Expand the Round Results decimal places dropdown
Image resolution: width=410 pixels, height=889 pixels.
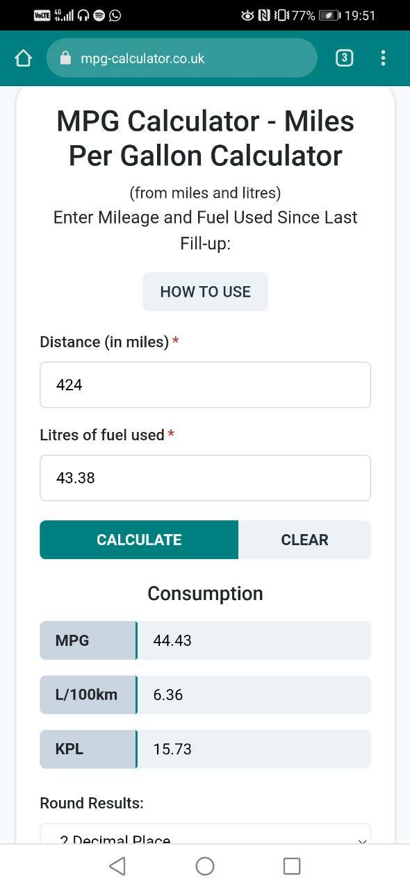(x=205, y=834)
